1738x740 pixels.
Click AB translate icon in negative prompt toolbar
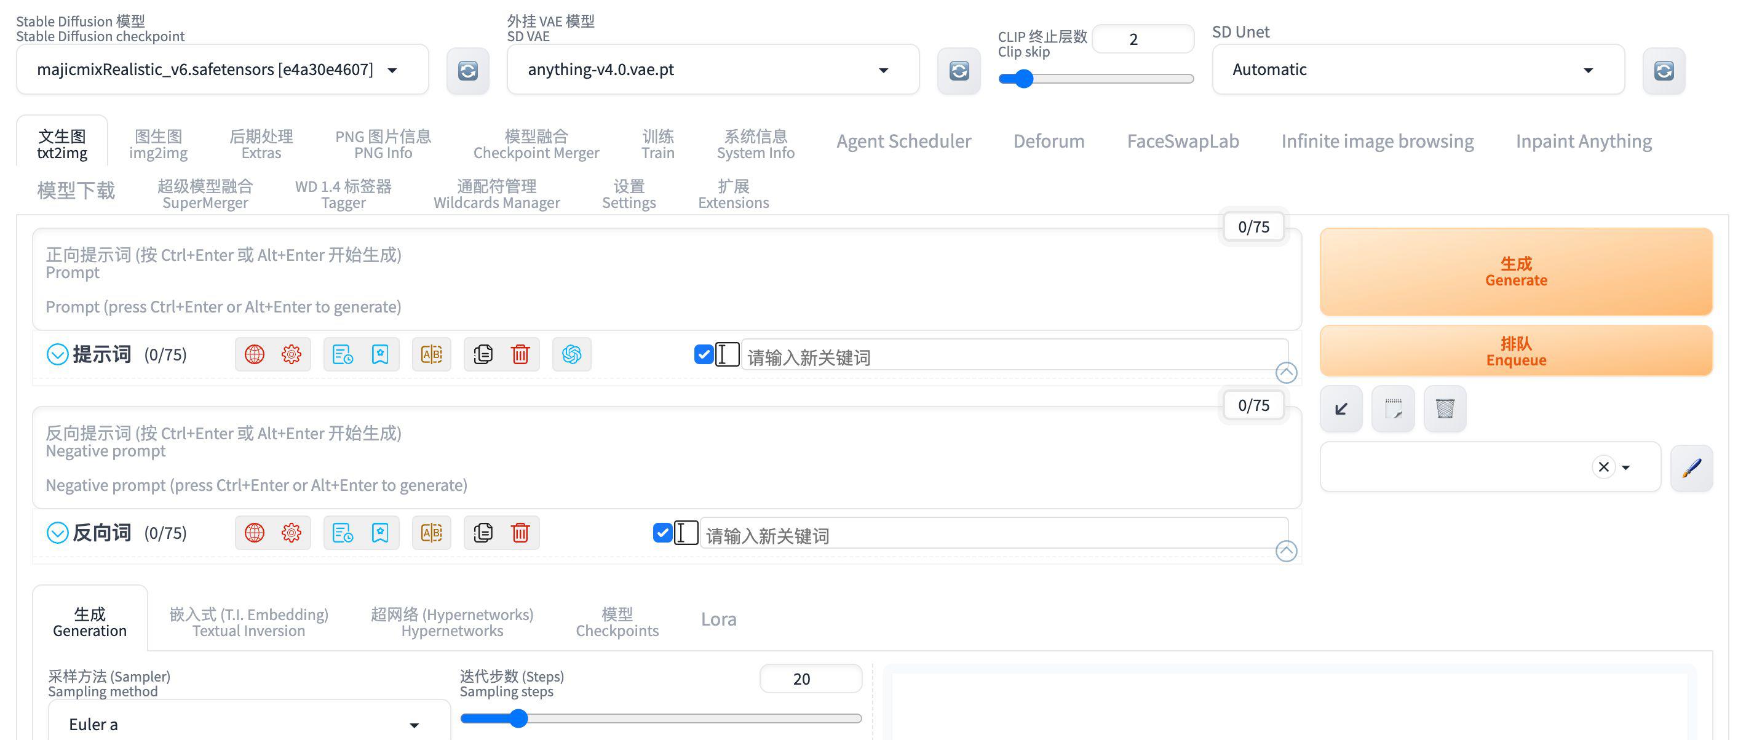pyautogui.click(x=431, y=533)
